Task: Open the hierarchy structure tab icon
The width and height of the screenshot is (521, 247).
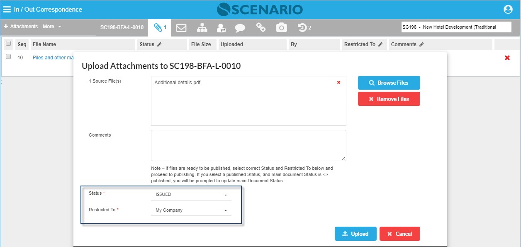Action: pyautogui.click(x=202, y=28)
